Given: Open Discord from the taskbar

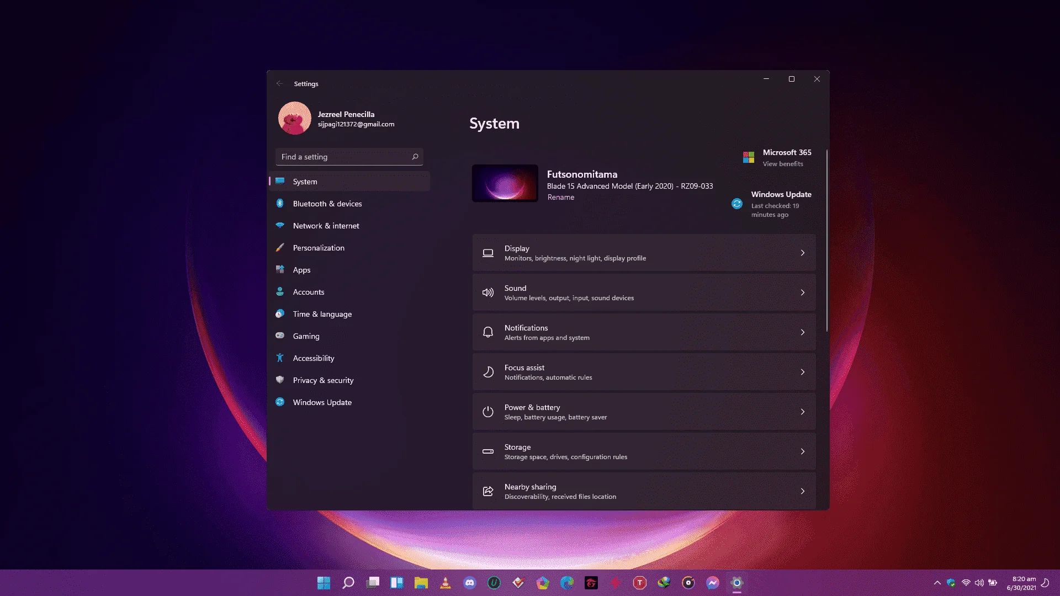Looking at the screenshot, I should [470, 583].
